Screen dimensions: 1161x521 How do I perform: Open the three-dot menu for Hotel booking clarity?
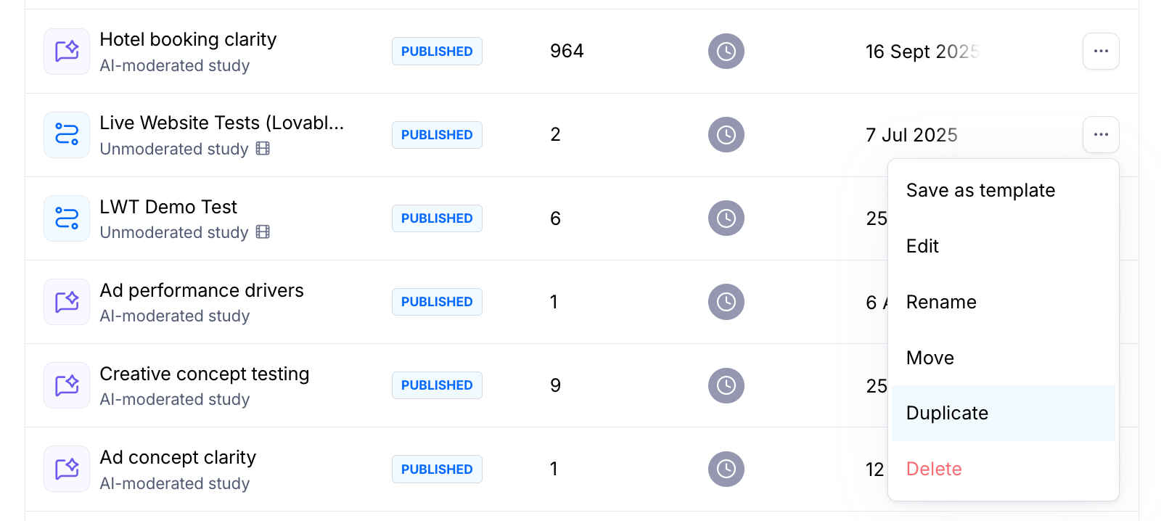click(1101, 52)
